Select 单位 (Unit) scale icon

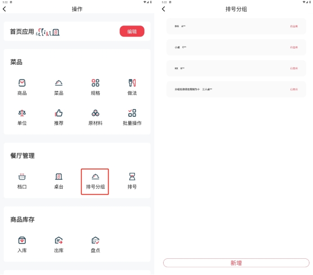(x=22, y=113)
